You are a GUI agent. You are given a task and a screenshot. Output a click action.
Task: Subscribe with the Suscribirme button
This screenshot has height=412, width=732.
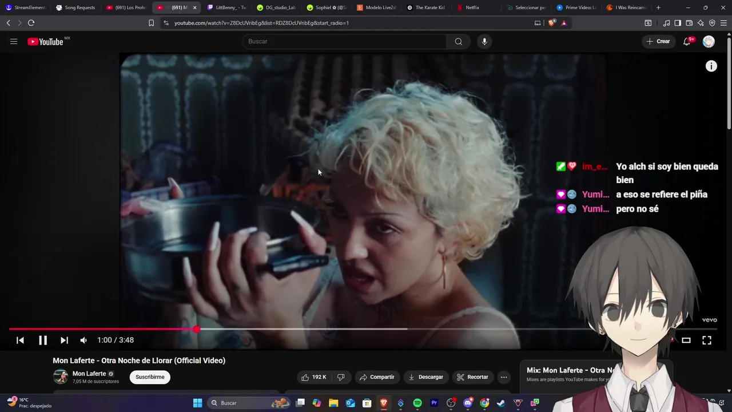click(150, 377)
